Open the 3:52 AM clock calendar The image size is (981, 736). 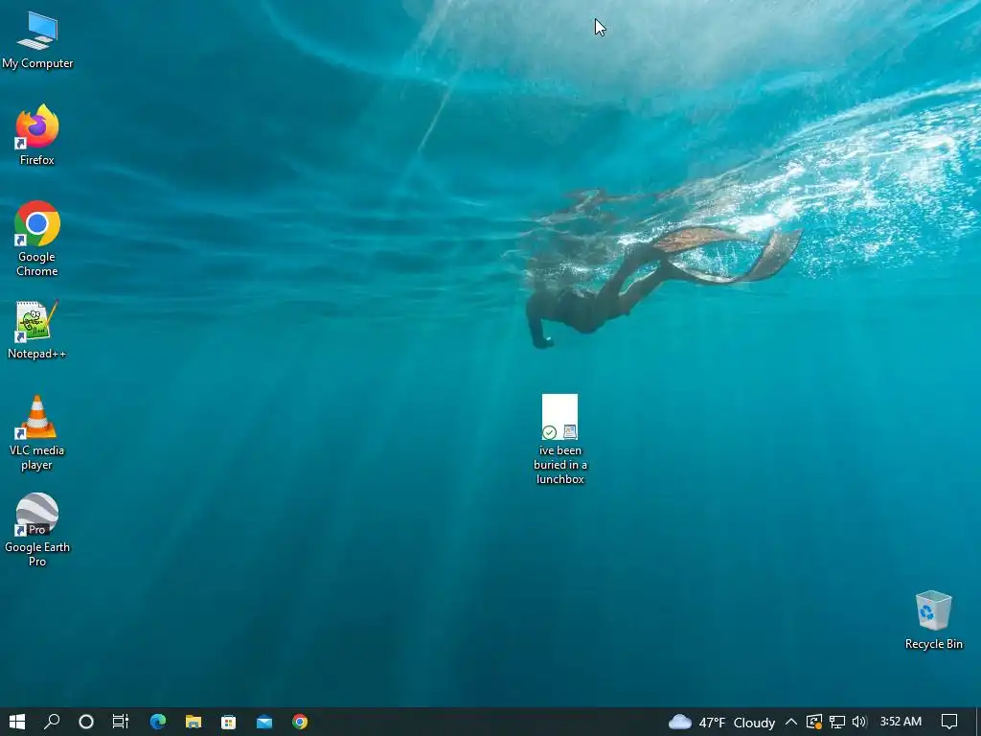tap(901, 722)
